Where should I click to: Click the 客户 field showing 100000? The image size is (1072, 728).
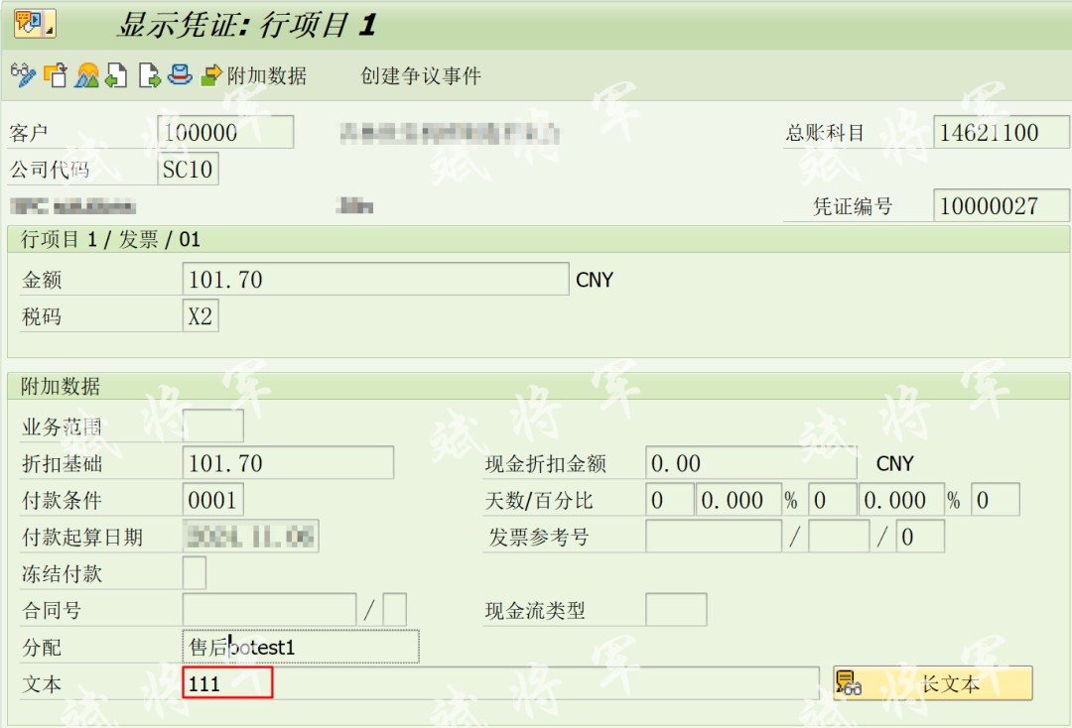pyautogui.click(x=225, y=132)
